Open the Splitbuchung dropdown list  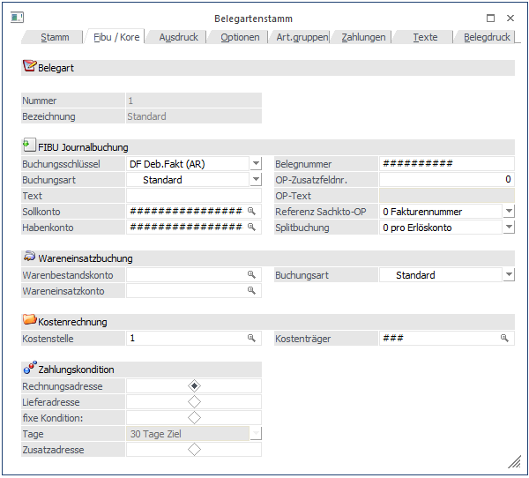click(x=509, y=228)
